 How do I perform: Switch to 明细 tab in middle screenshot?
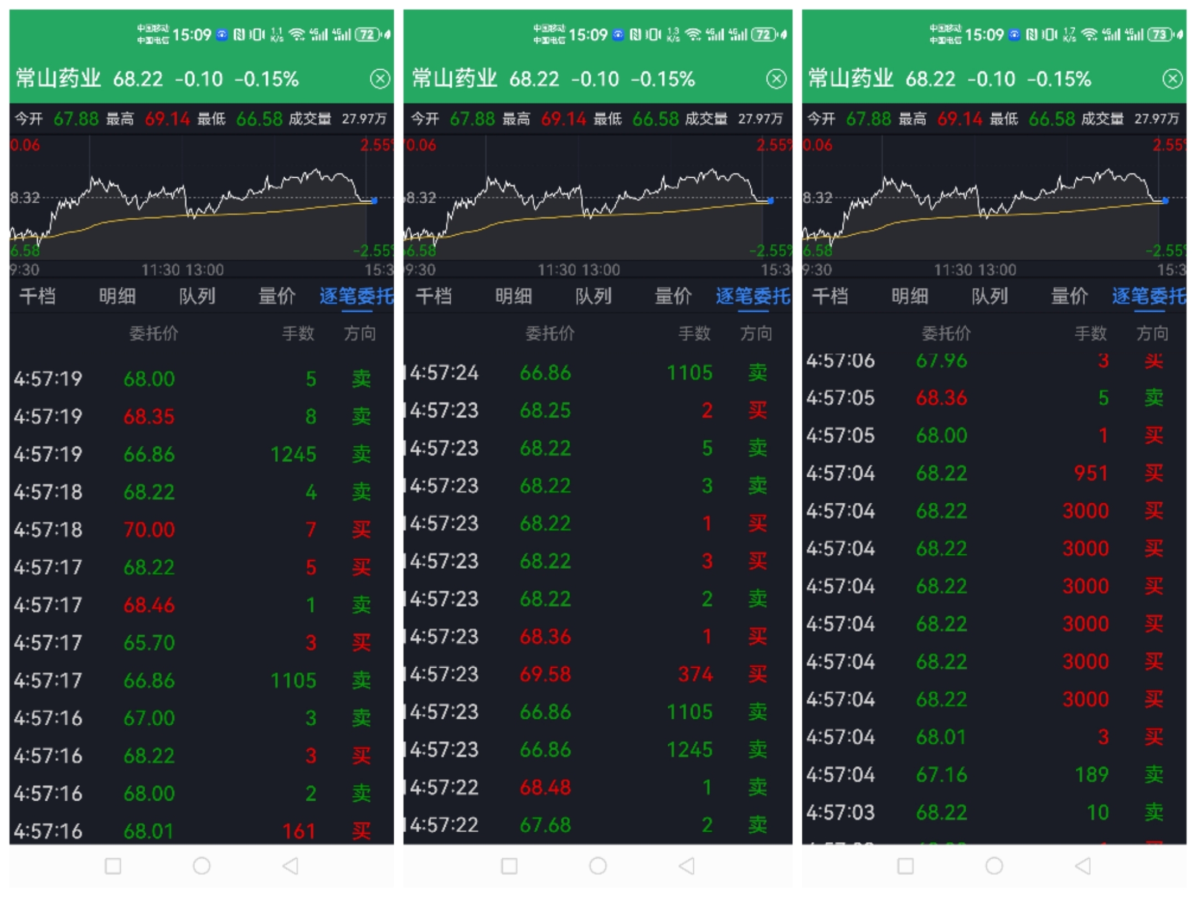coord(513,296)
